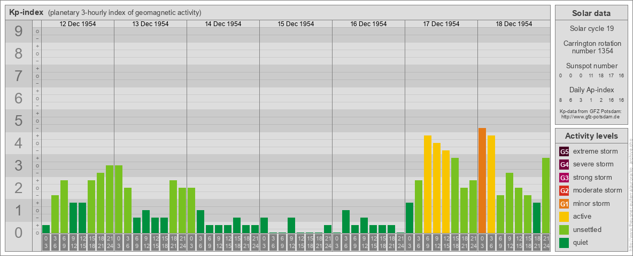
Task: Click the Kp scale number 4
Action: point(19,143)
